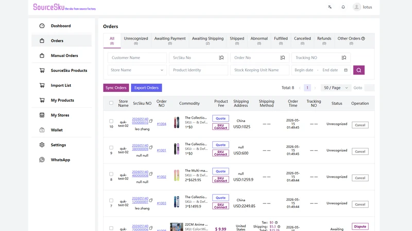This screenshot has width=412, height=231.
Task: Check the box for order #1002
Action: (111, 174)
